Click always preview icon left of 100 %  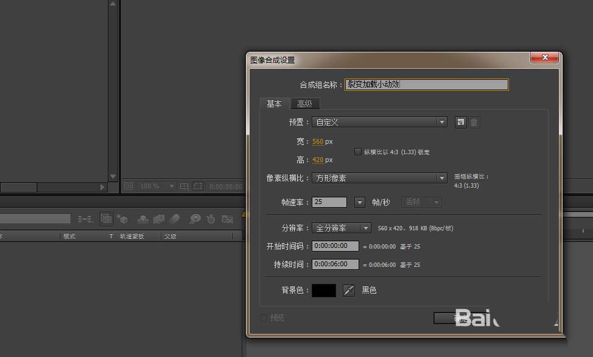click(128, 186)
